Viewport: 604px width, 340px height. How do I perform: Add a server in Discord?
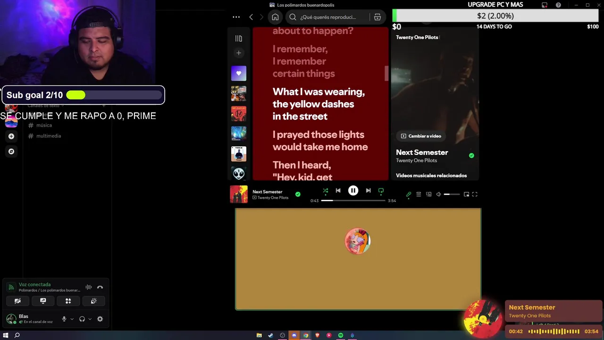[x=11, y=136]
